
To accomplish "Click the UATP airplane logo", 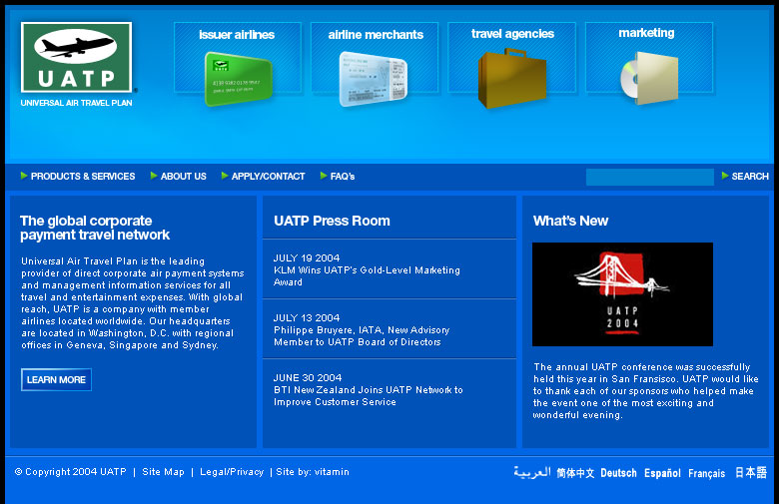I will (76, 58).
